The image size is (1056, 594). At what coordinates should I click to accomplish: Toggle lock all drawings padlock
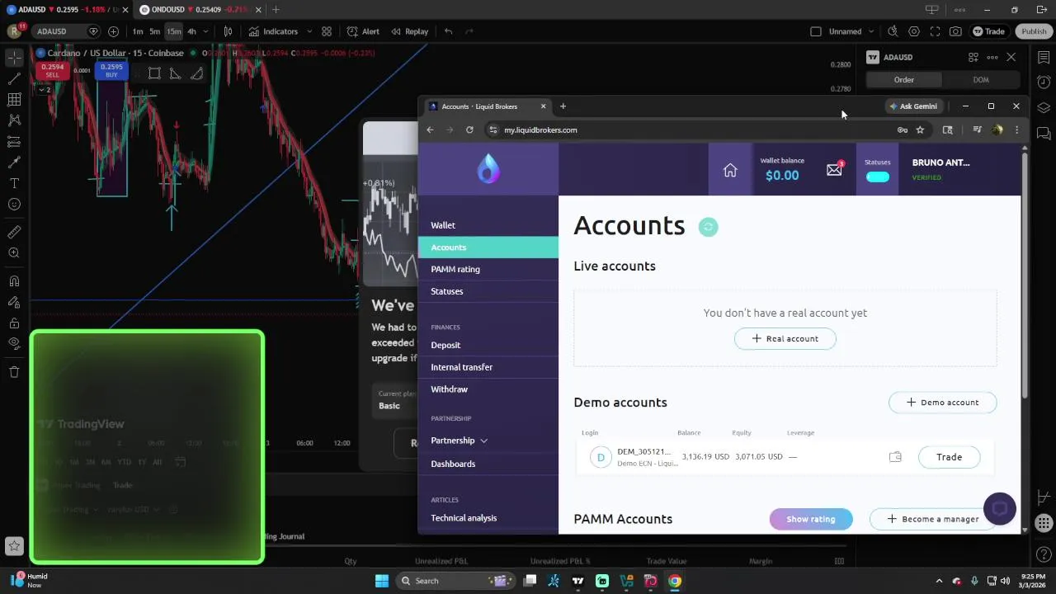click(x=14, y=323)
